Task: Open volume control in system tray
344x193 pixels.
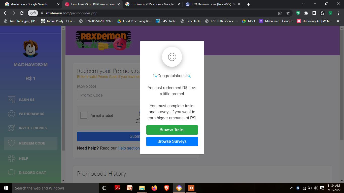Action: click(x=316, y=188)
